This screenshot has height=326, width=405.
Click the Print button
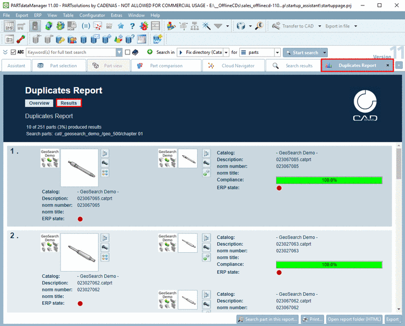pos(313,320)
